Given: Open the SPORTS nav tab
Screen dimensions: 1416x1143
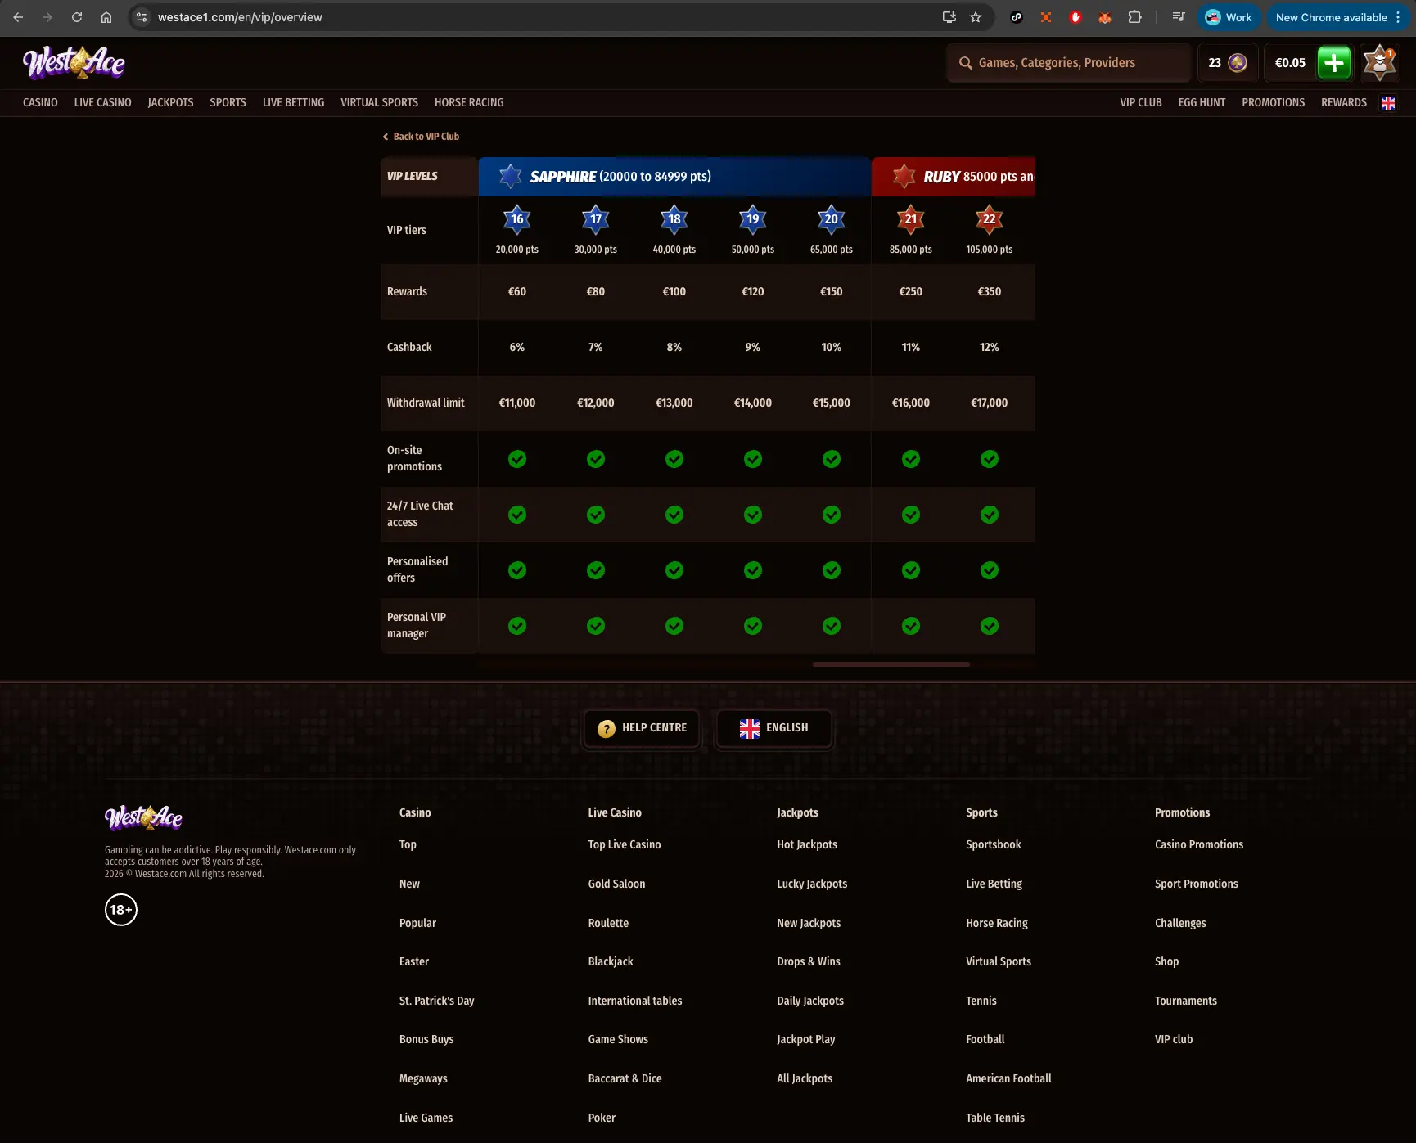Looking at the screenshot, I should coord(228,102).
